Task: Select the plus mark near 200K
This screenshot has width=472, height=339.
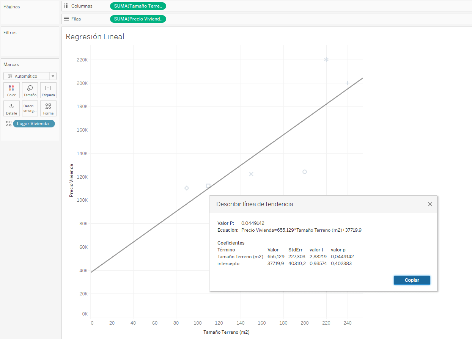Action: 348,83
